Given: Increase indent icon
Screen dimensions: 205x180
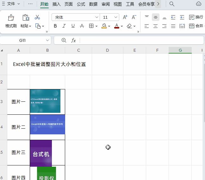Looking at the screenshot, I should click(182, 17).
